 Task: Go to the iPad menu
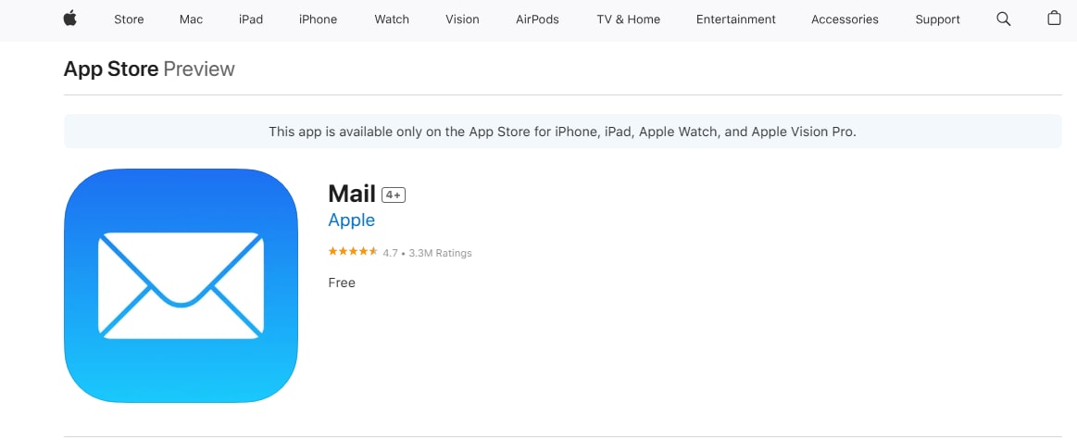[251, 19]
